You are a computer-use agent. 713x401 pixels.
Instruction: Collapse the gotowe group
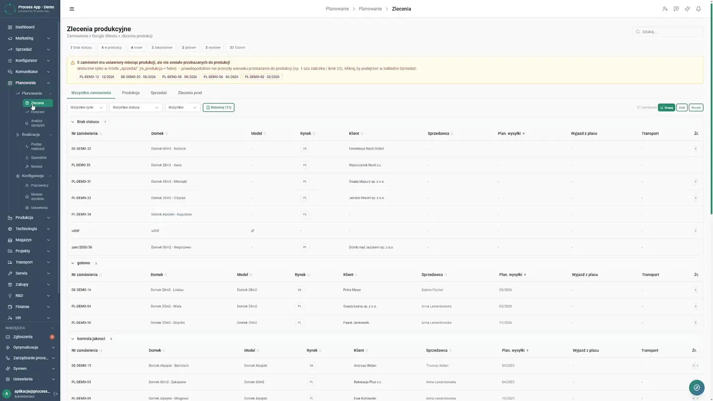click(x=73, y=263)
